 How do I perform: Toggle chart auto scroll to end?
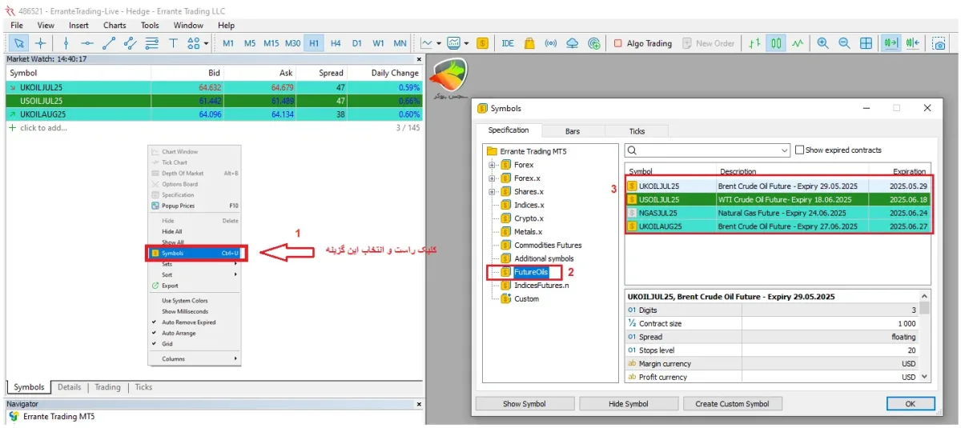(x=891, y=43)
